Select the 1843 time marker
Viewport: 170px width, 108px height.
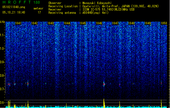51,23
